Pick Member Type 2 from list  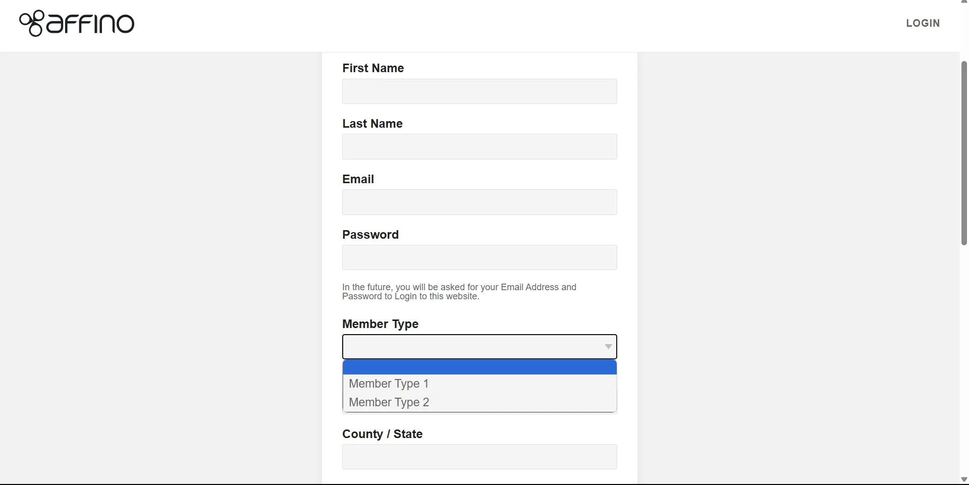pos(389,402)
